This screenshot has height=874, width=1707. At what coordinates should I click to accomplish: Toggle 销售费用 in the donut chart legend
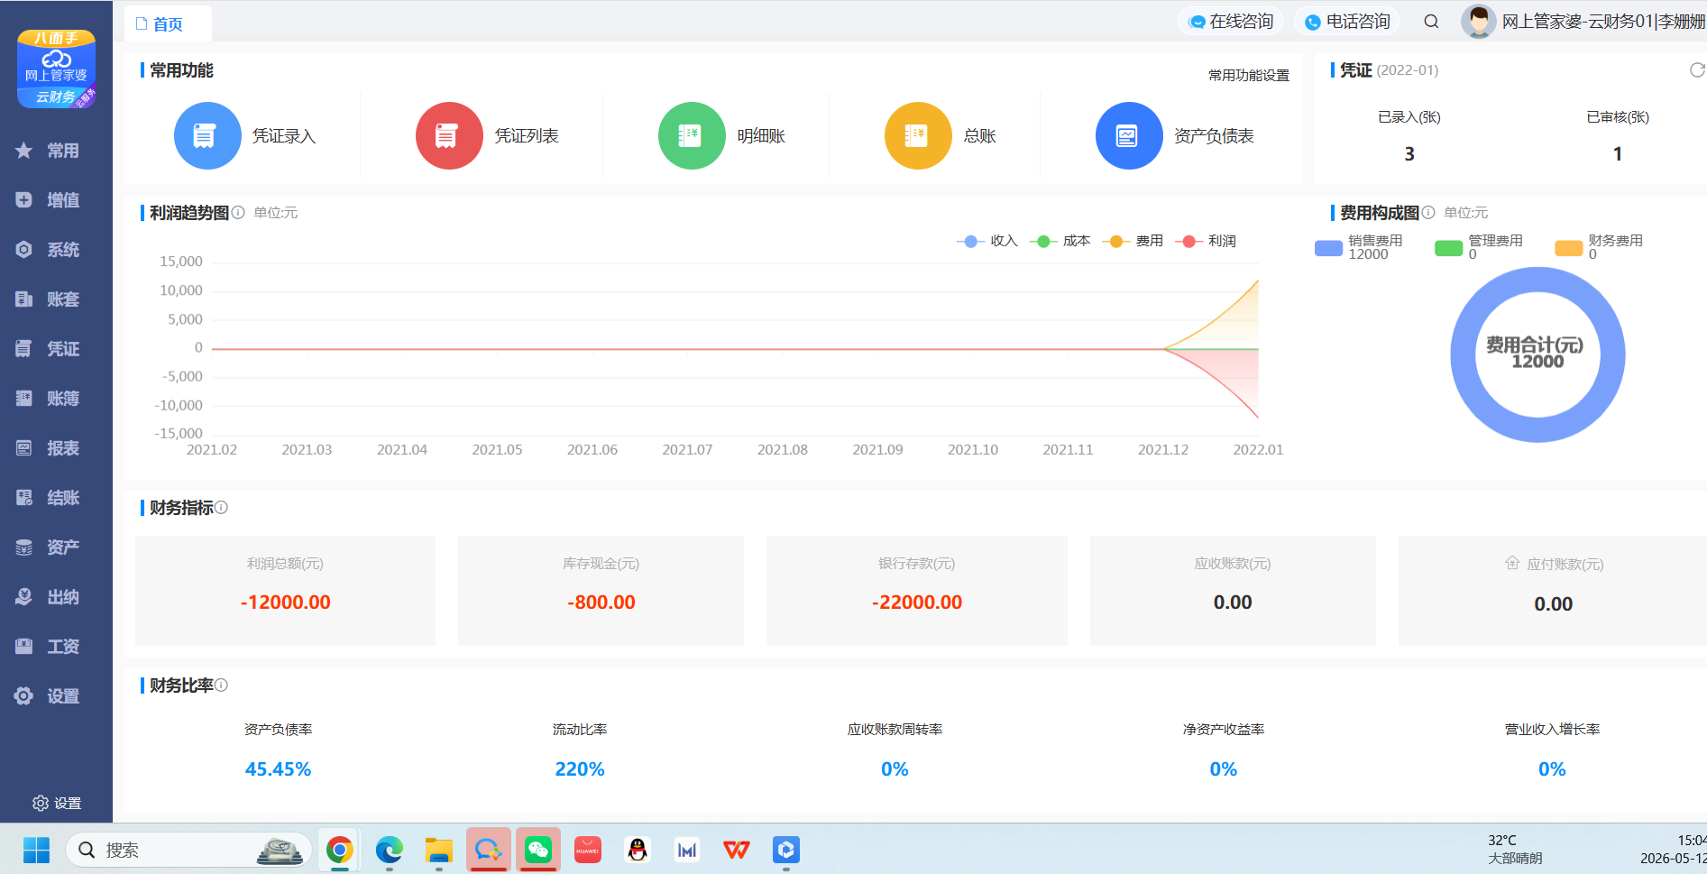coord(1359,247)
